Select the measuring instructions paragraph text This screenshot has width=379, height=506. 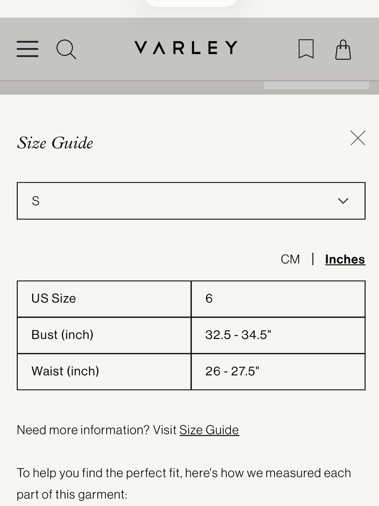184,484
